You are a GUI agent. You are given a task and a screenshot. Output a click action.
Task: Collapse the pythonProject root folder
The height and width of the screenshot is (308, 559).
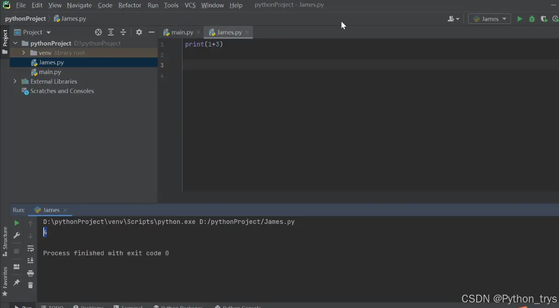click(15, 43)
